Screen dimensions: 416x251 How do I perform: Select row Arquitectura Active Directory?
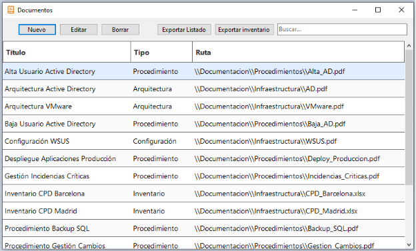pos(204,89)
